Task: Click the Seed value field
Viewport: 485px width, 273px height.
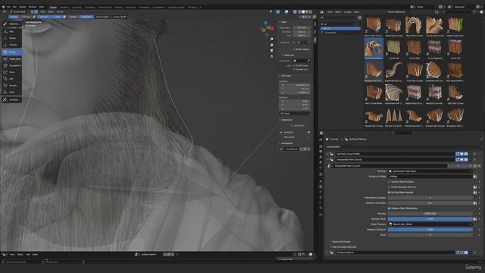Action: pos(430,235)
